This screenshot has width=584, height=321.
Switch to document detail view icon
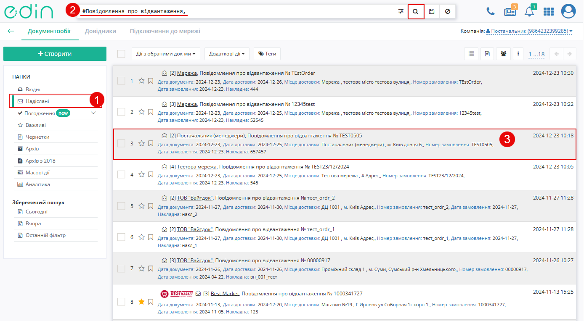[487, 54]
